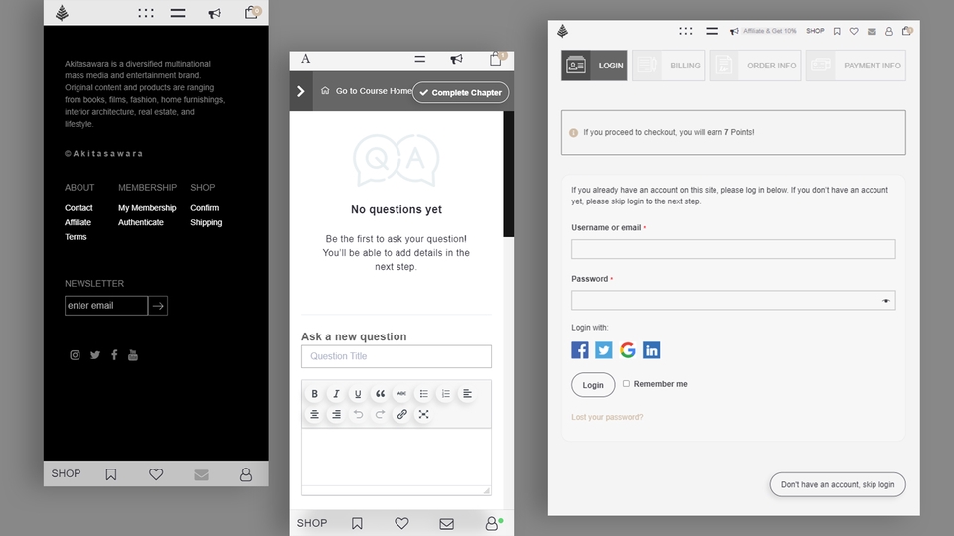Open hamburger menu in course header
The width and height of the screenshot is (954, 536).
pyautogui.click(x=419, y=59)
